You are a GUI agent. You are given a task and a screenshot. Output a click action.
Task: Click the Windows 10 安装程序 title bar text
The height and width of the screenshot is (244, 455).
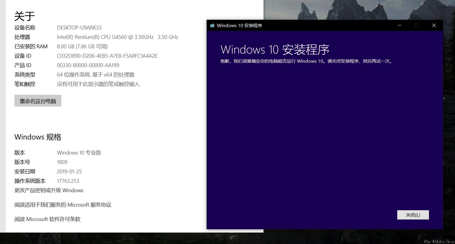click(x=239, y=25)
